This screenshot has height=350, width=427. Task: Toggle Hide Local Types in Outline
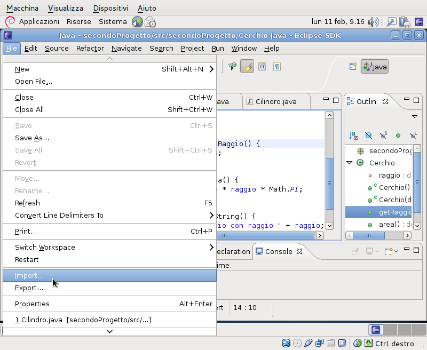(413, 136)
